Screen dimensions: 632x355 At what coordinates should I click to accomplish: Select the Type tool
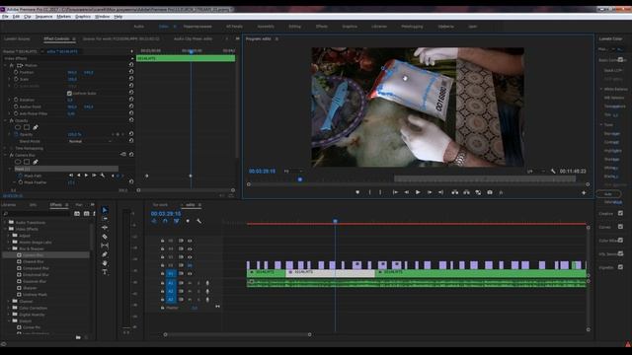pyautogui.click(x=105, y=272)
